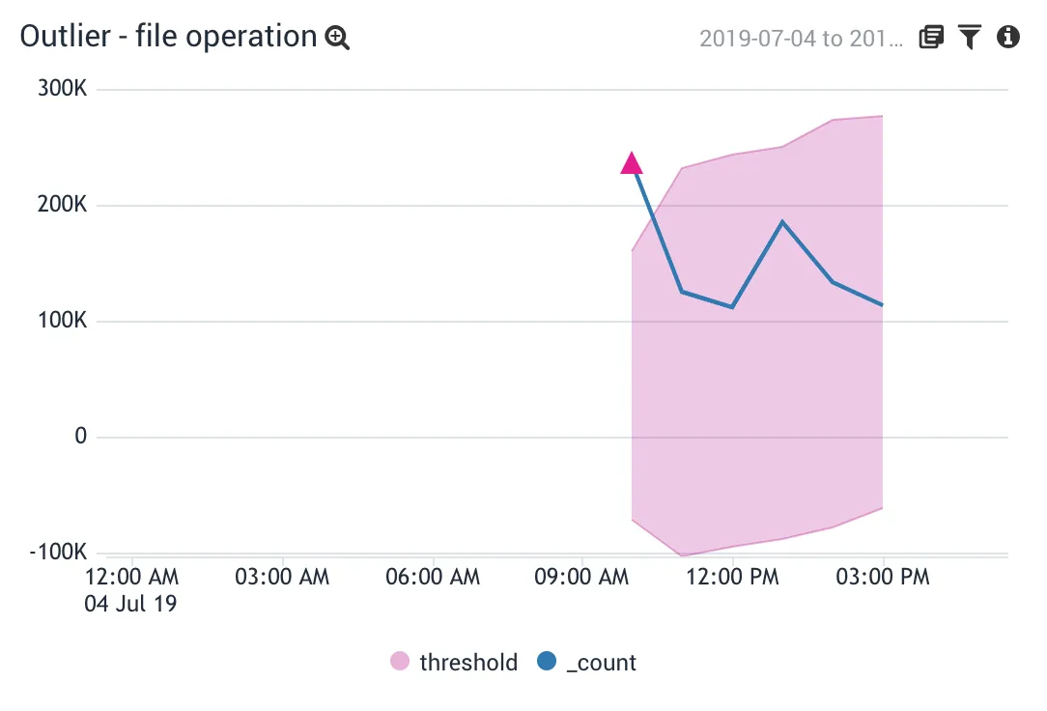Toggle the _count series legend label

click(x=601, y=663)
